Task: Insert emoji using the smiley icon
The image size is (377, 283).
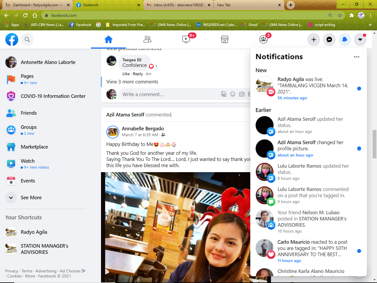Action: point(233,94)
